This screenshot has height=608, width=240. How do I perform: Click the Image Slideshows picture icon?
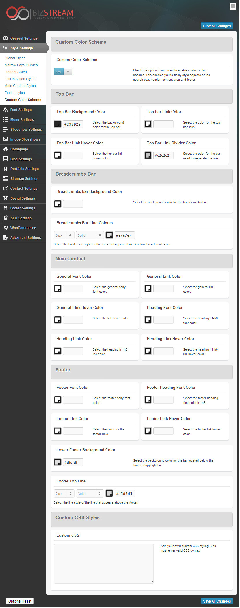[5, 139]
